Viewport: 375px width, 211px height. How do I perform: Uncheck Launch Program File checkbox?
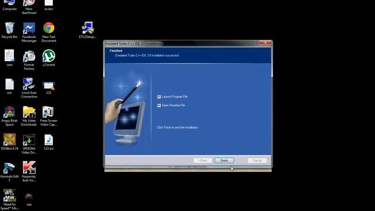tap(159, 97)
